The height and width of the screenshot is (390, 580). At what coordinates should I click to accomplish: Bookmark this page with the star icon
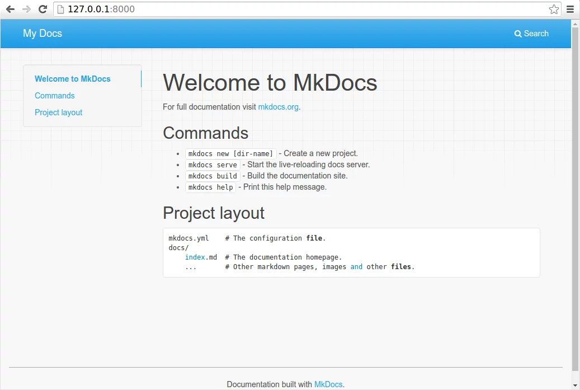(x=554, y=9)
